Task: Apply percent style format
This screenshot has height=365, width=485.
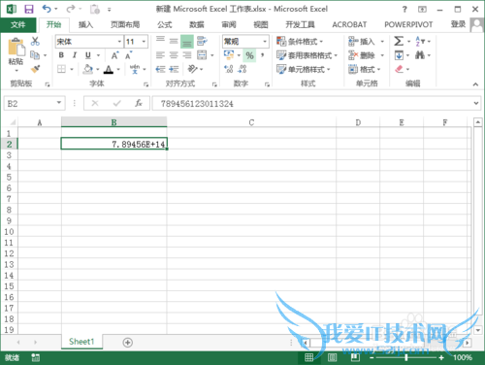Action: pyautogui.click(x=249, y=55)
